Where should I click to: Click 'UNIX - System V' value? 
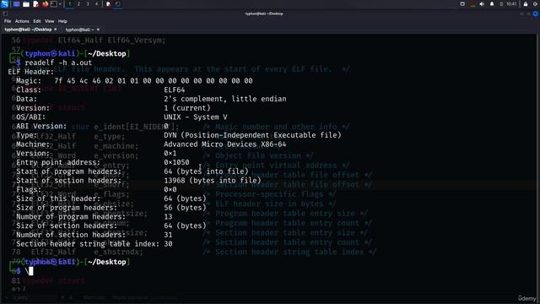click(x=196, y=117)
